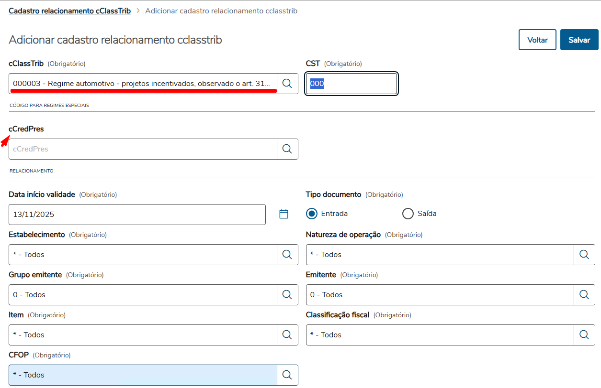Click the cClassTrib text input field
The width and height of the screenshot is (601, 388).
[x=143, y=84]
